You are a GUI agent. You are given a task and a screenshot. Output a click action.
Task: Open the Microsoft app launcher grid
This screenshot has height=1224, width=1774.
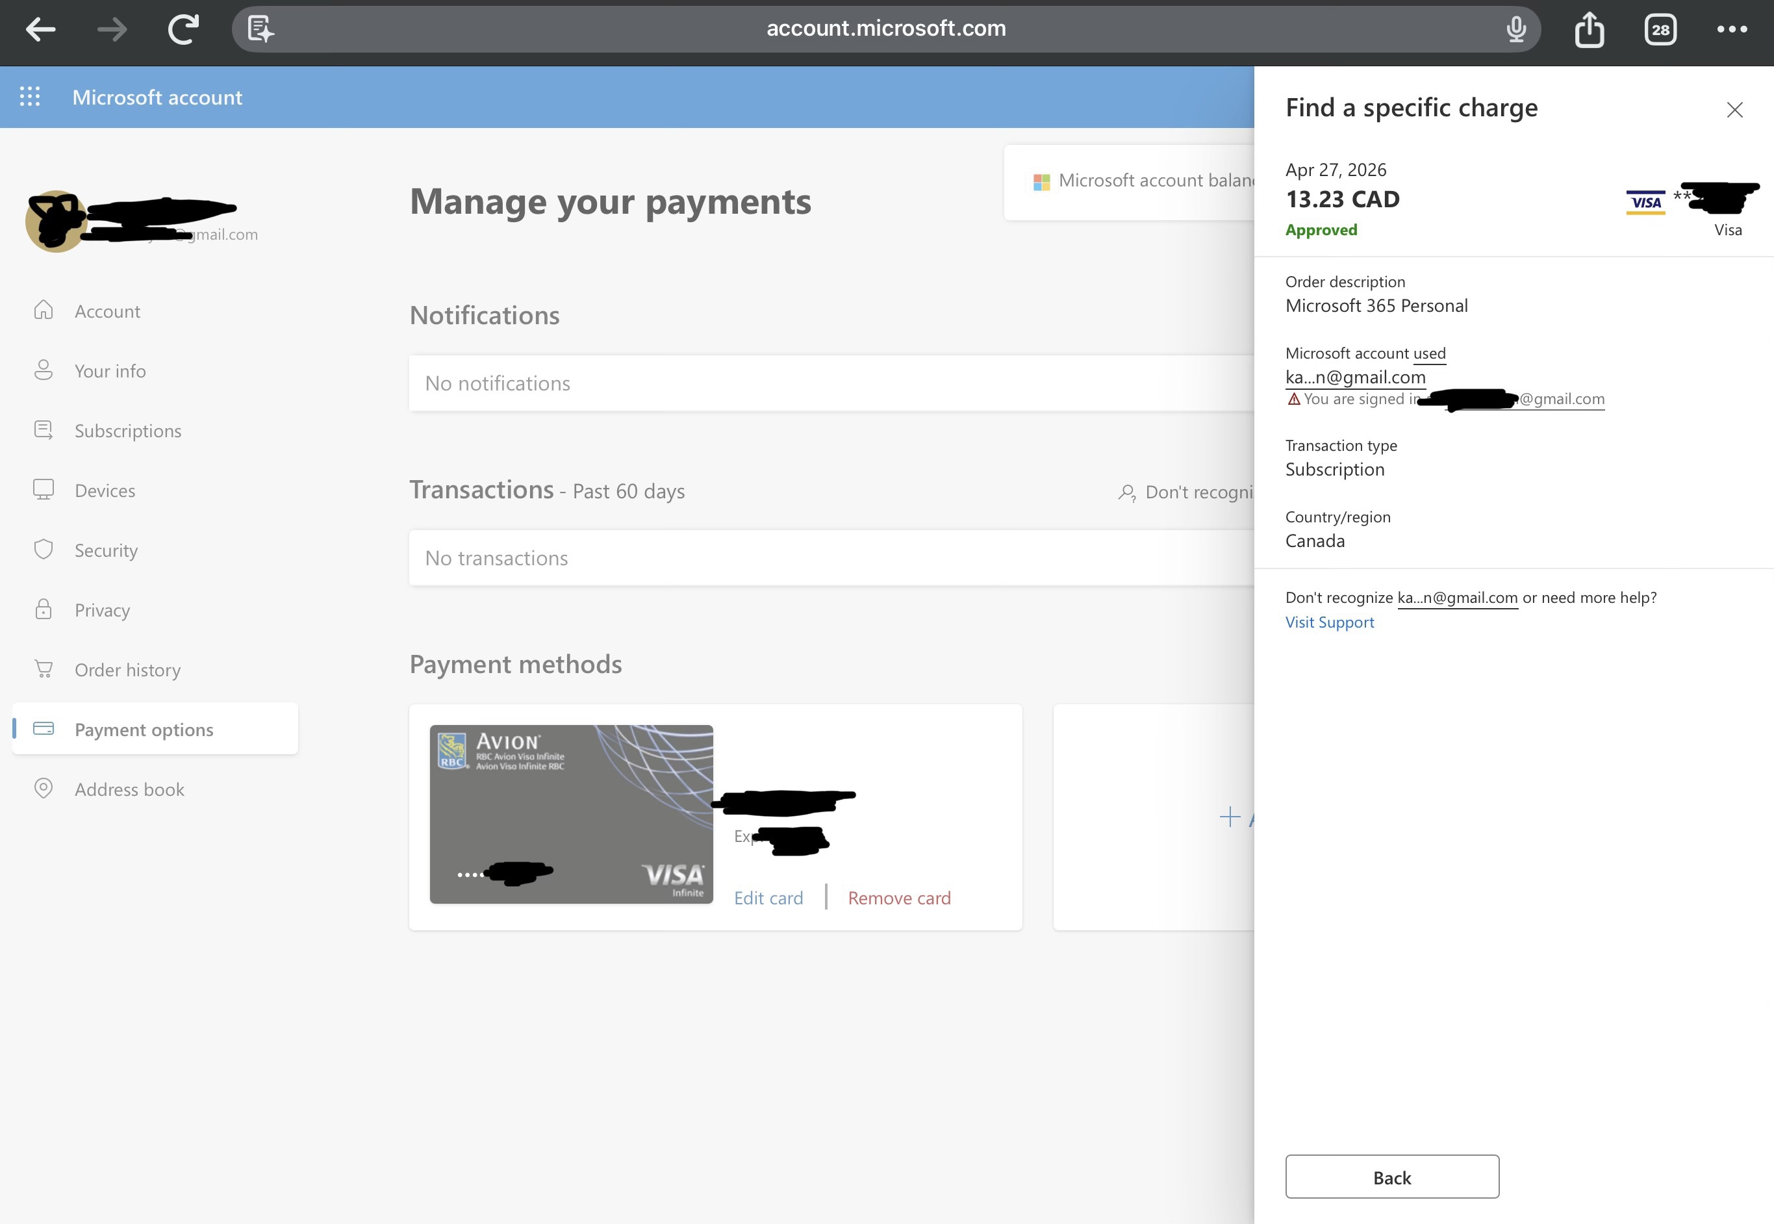point(30,97)
